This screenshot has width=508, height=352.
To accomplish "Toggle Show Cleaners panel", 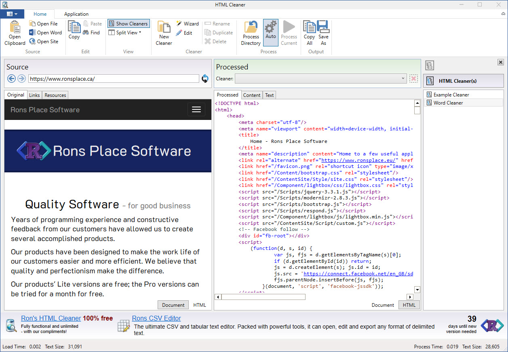I will pyautogui.click(x=129, y=24).
